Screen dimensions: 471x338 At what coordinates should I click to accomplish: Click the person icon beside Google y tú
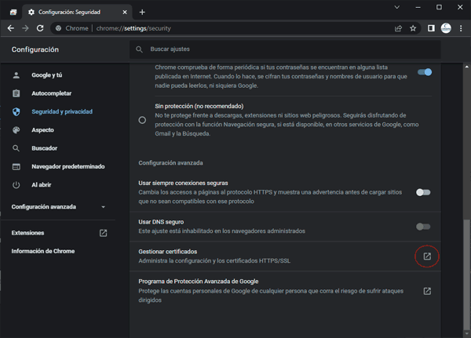[16, 75]
